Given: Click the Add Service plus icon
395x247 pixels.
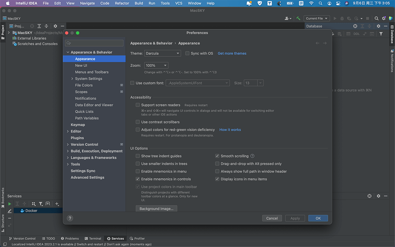Looking at the screenshot, I should [x=57, y=204].
